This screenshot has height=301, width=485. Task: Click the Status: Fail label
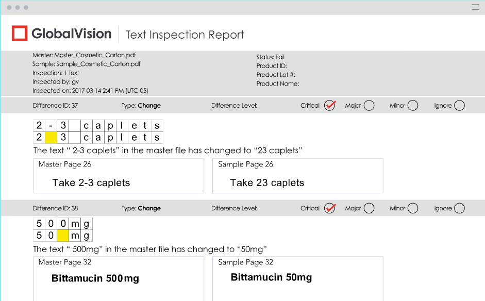270,57
